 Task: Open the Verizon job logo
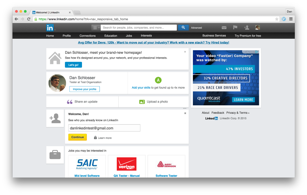point(127,164)
